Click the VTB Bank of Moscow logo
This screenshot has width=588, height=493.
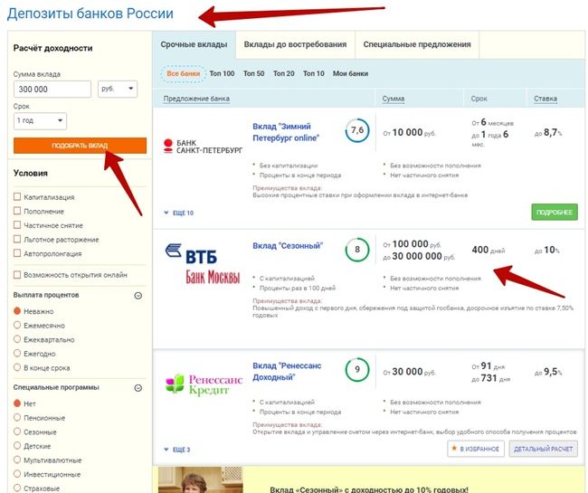click(203, 264)
